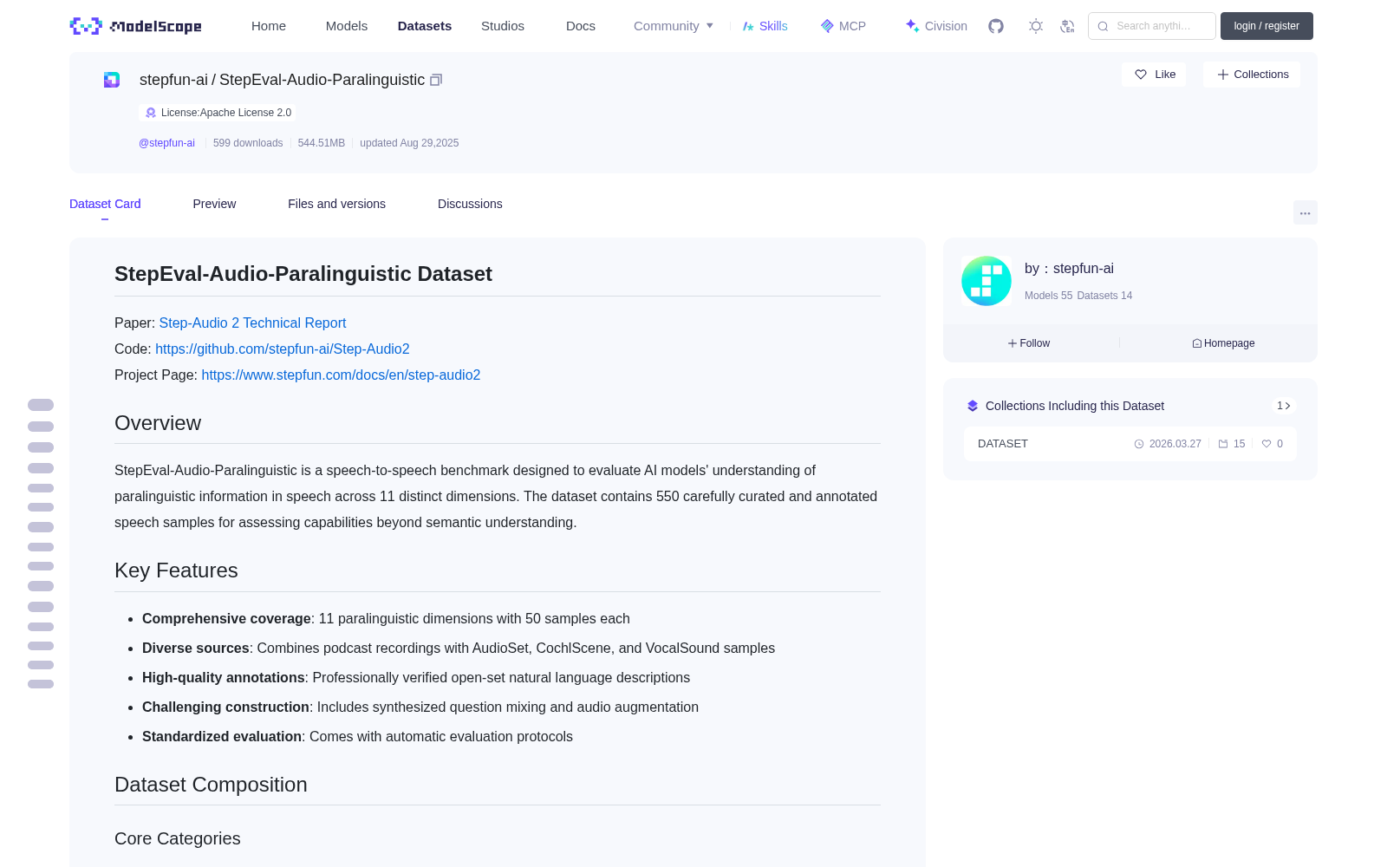The height and width of the screenshot is (867, 1387).
Task: Switch to the Discussions tab
Action: point(470,204)
